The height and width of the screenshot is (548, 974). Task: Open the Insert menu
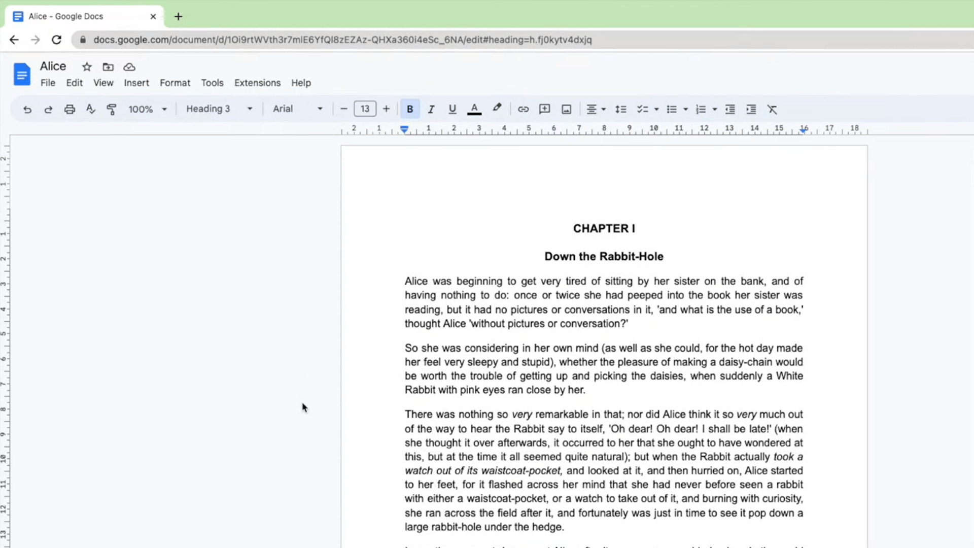136,83
